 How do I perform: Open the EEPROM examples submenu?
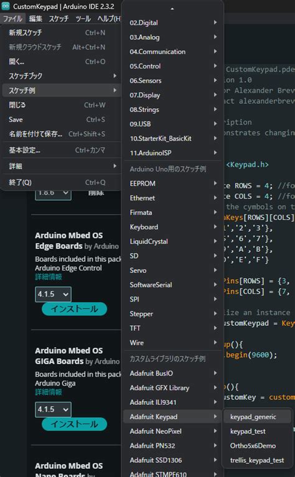tap(173, 183)
